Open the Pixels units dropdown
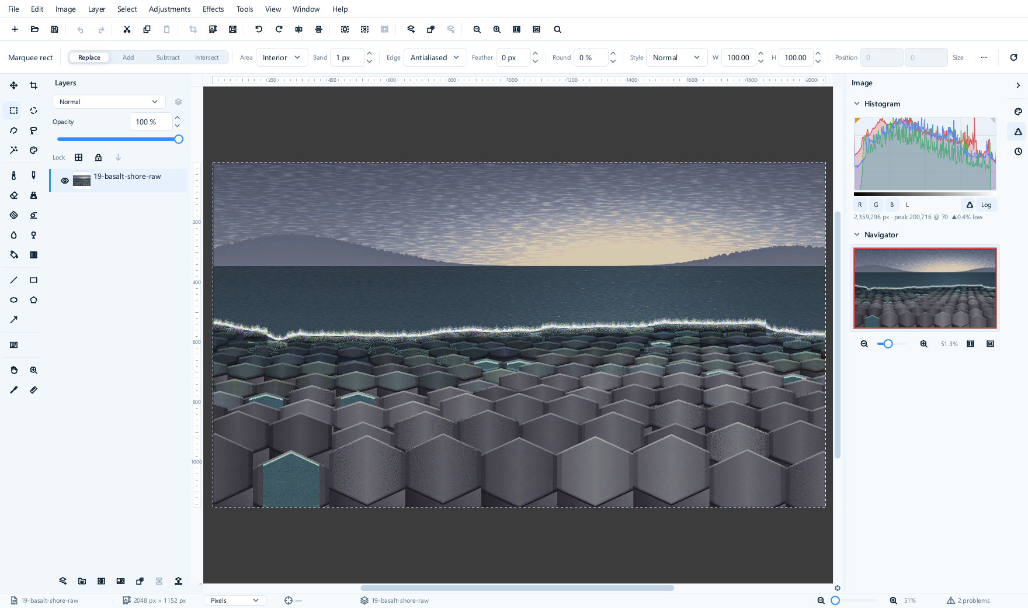The height and width of the screenshot is (608, 1028). pyautogui.click(x=235, y=600)
